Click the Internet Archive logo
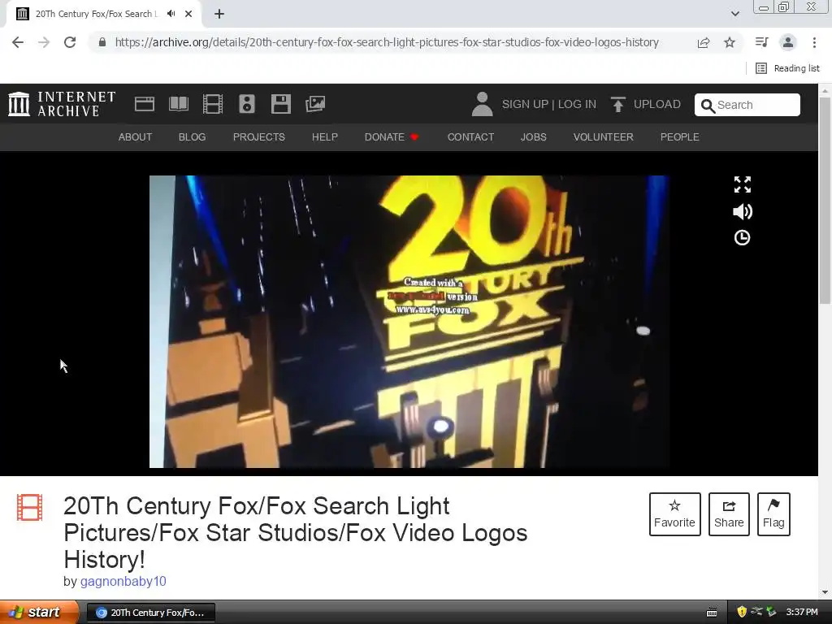The width and height of the screenshot is (832, 624). pos(62,104)
